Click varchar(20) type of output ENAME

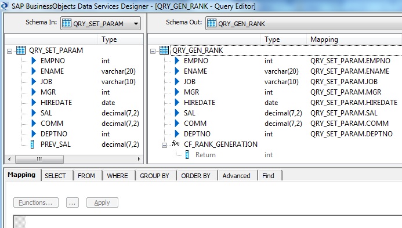point(281,71)
